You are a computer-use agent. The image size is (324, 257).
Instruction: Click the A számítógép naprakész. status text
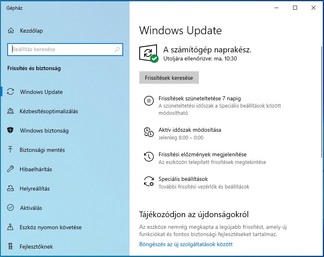[x=207, y=50]
